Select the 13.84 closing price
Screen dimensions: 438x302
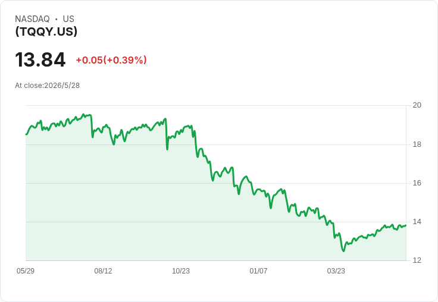click(40, 59)
